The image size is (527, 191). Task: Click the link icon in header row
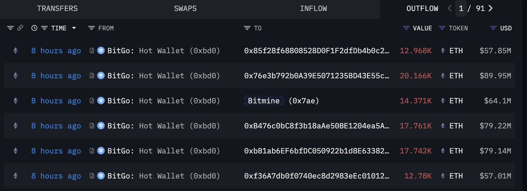[x=20, y=28]
